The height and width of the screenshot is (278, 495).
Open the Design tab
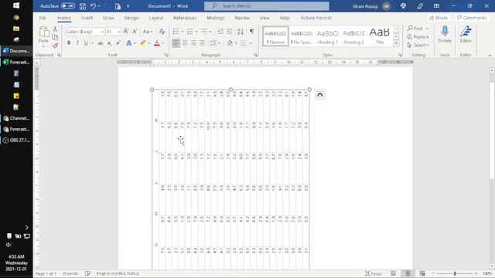tap(131, 18)
